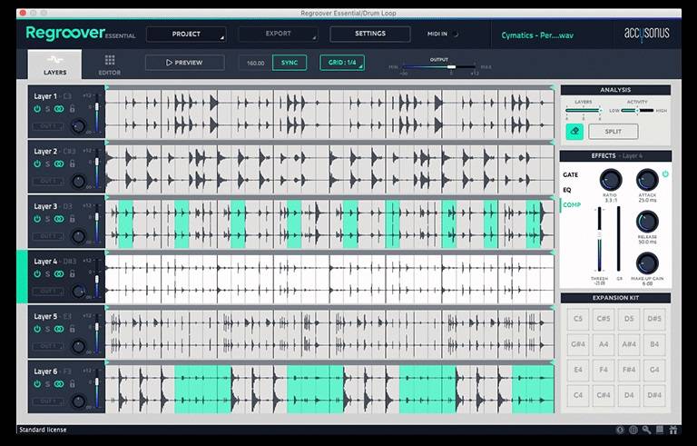Viewport: 697px width, 446px height.
Task: Click the Activity slider in Analysis
Action: click(637, 111)
